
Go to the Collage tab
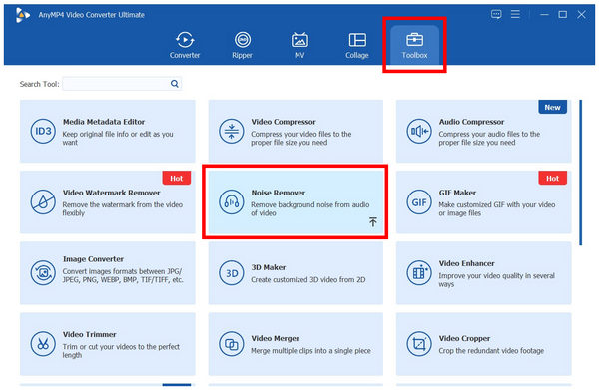tap(357, 45)
